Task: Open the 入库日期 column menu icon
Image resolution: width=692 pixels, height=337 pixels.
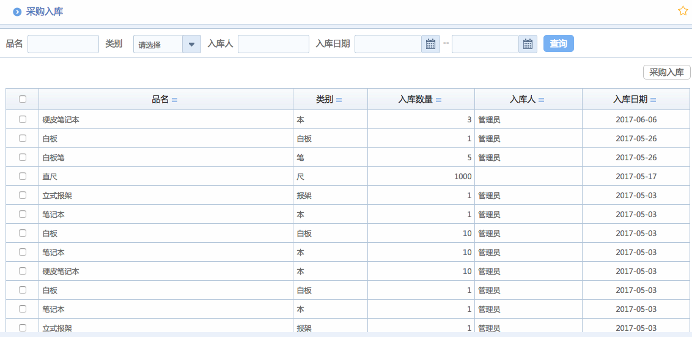Action: (x=653, y=100)
